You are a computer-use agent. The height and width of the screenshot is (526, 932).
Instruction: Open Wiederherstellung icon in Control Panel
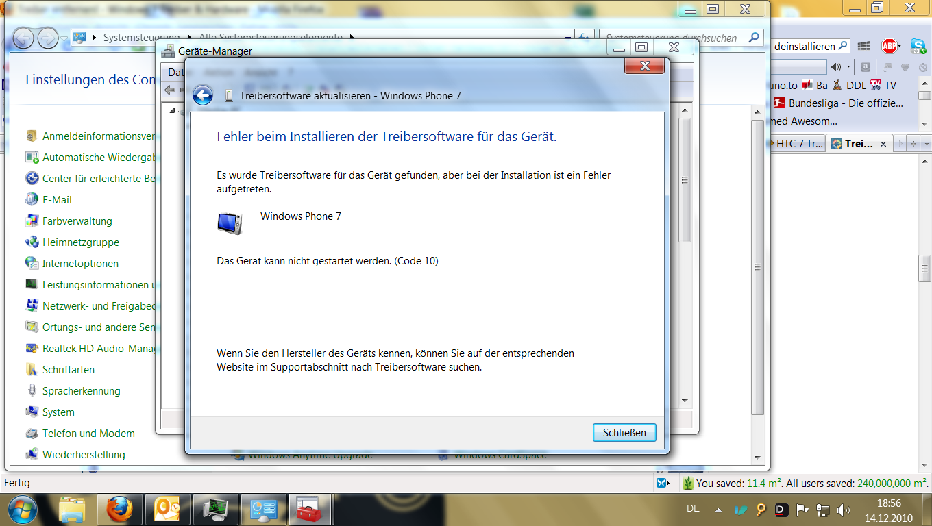point(32,454)
